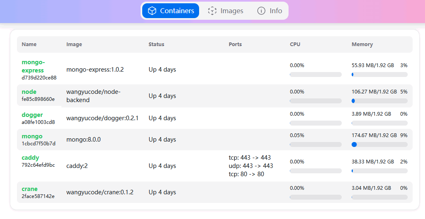Select the Containers tab
The width and height of the screenshot is (425, 219).
(171, 11)
